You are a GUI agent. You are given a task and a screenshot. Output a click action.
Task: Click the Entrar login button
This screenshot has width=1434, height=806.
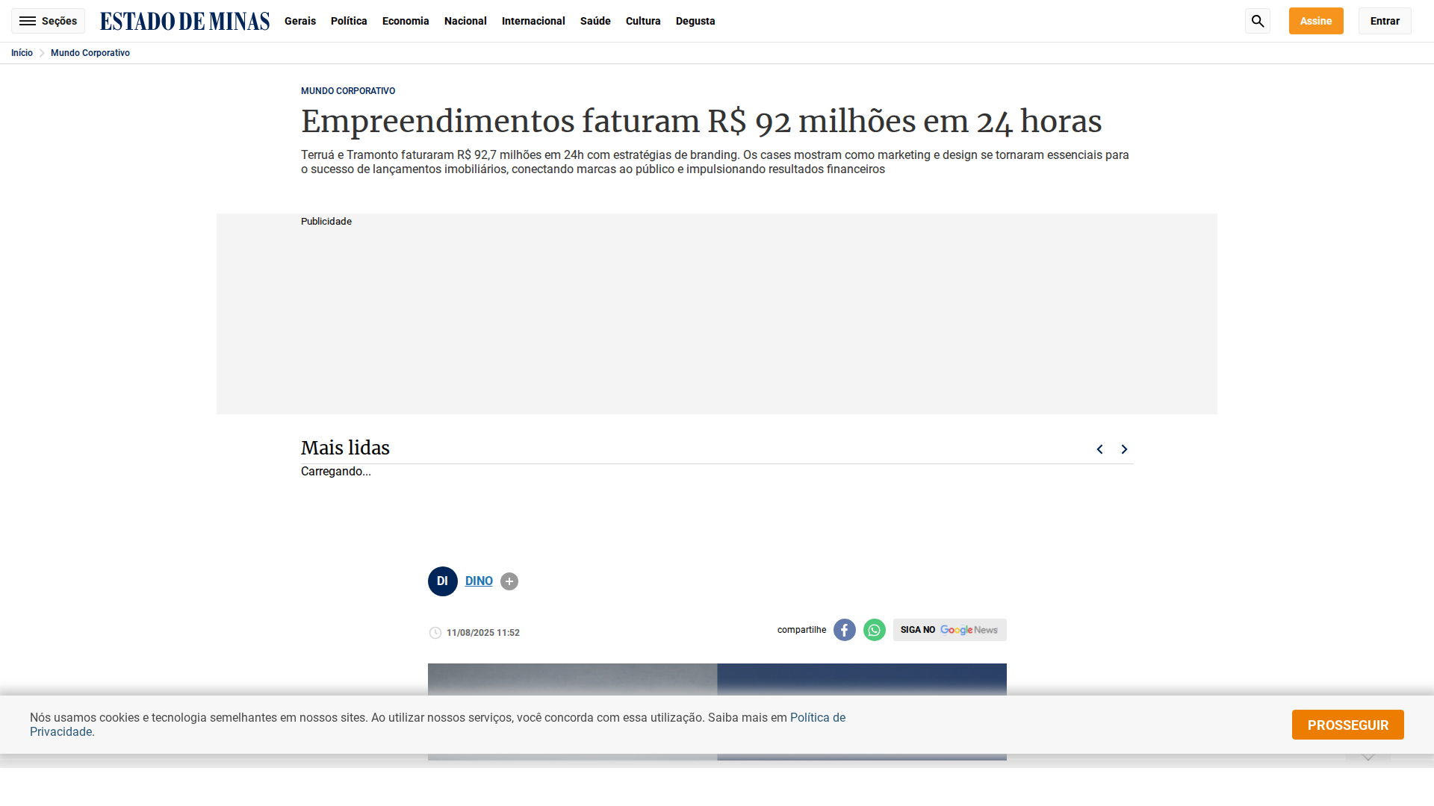tap(1385, 21)
